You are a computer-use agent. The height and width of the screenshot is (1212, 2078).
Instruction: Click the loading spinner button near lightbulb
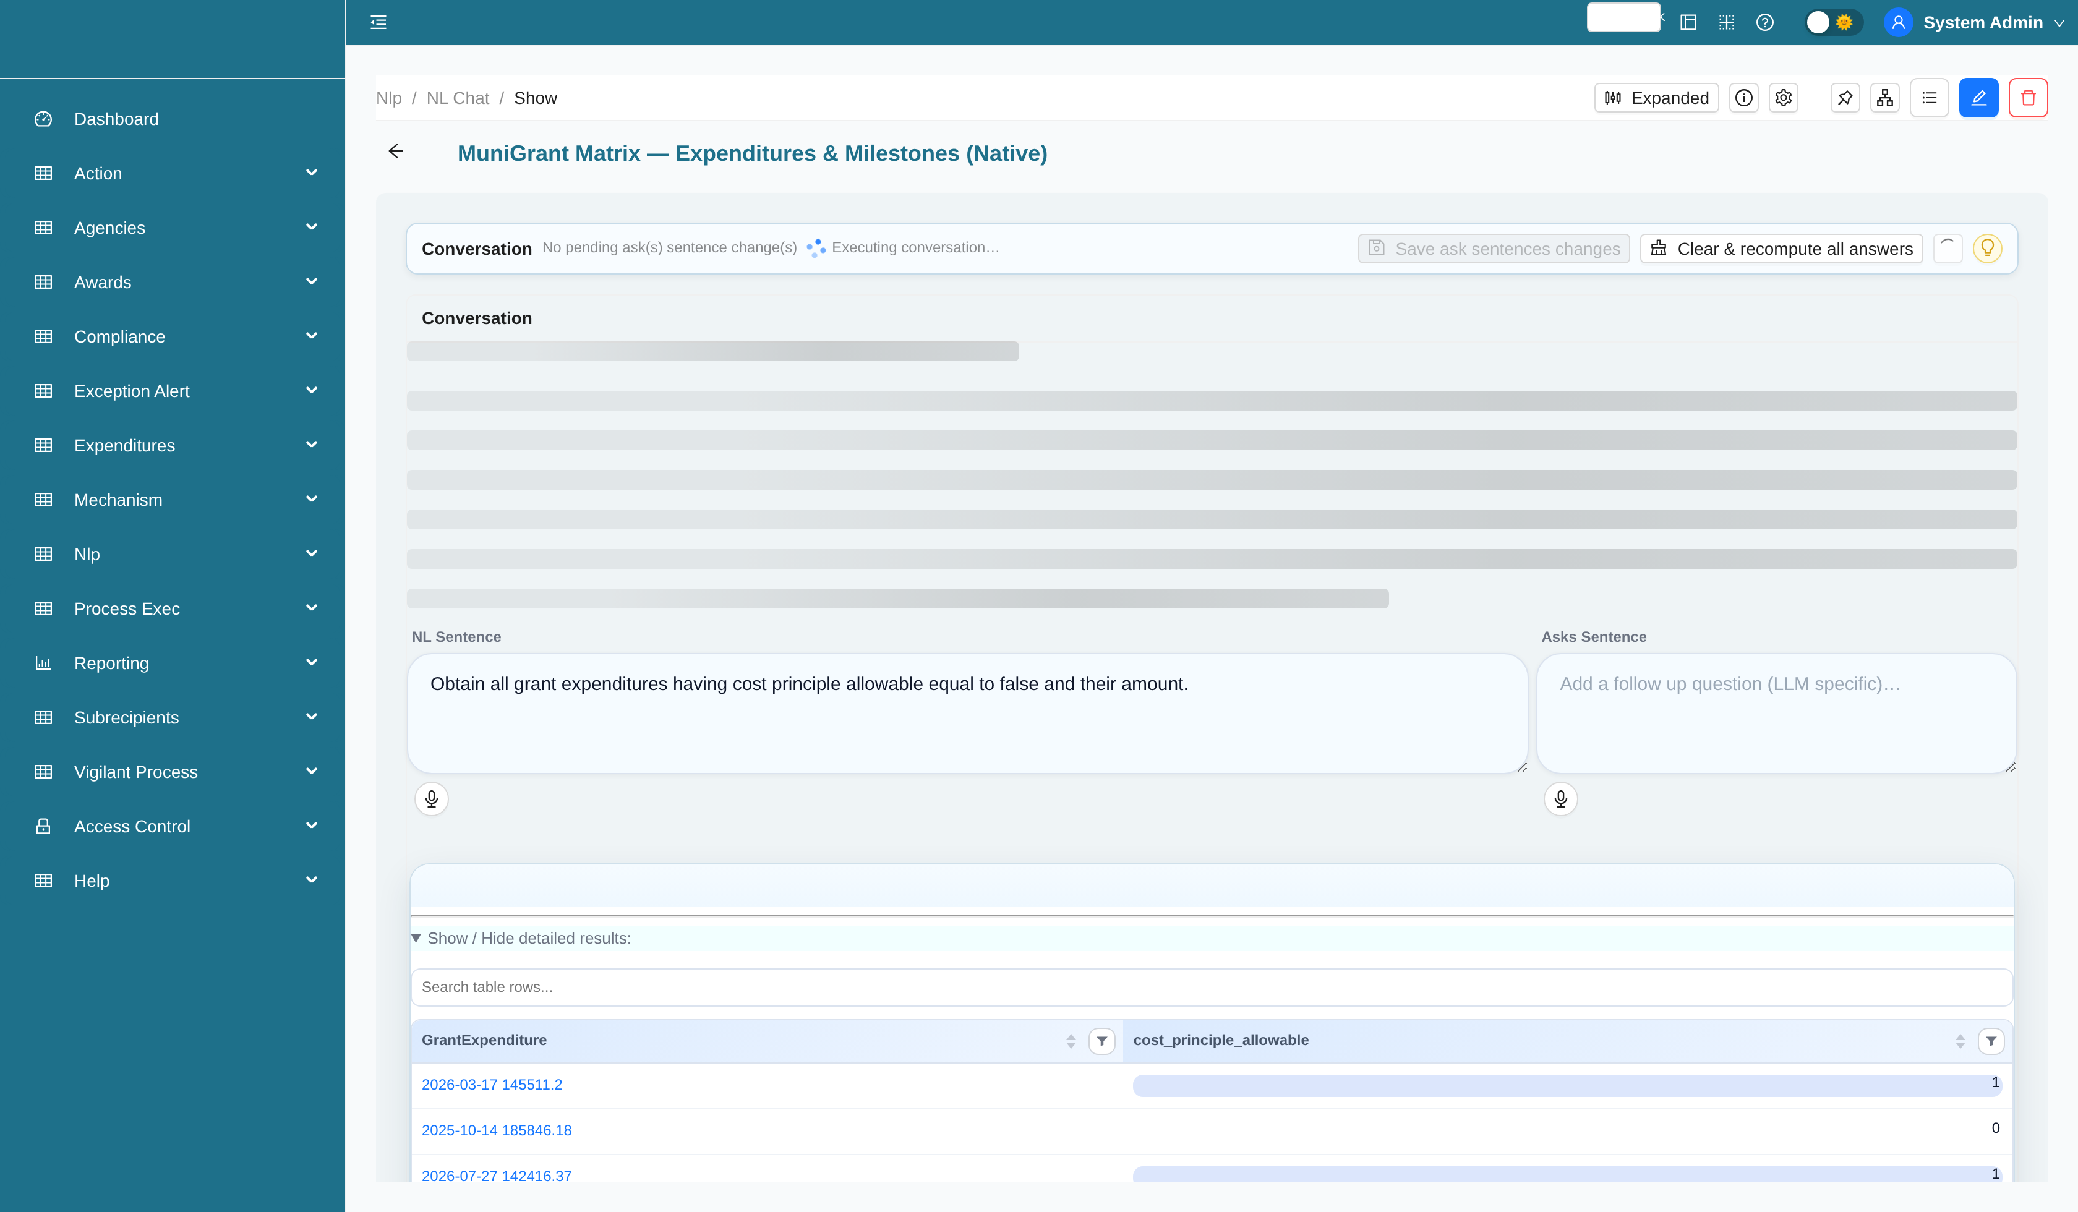1947,248
